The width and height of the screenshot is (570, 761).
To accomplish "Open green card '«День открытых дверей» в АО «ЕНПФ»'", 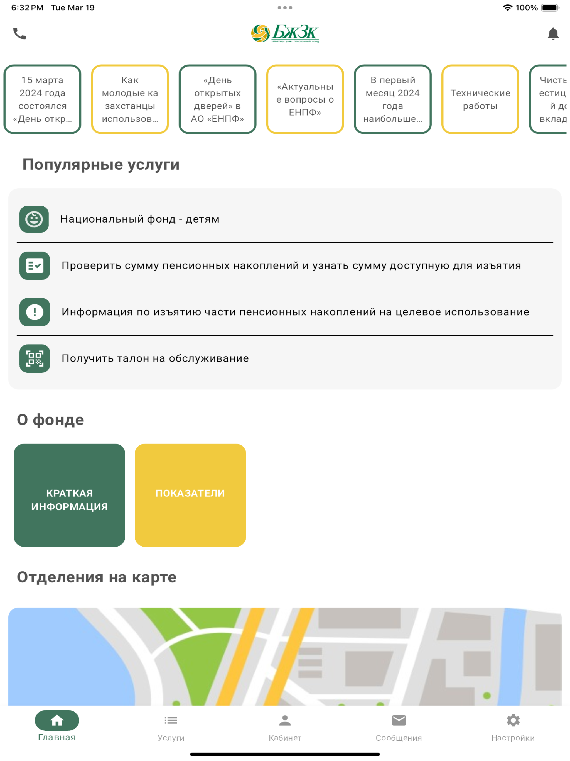I will click(x=218, y=99).
